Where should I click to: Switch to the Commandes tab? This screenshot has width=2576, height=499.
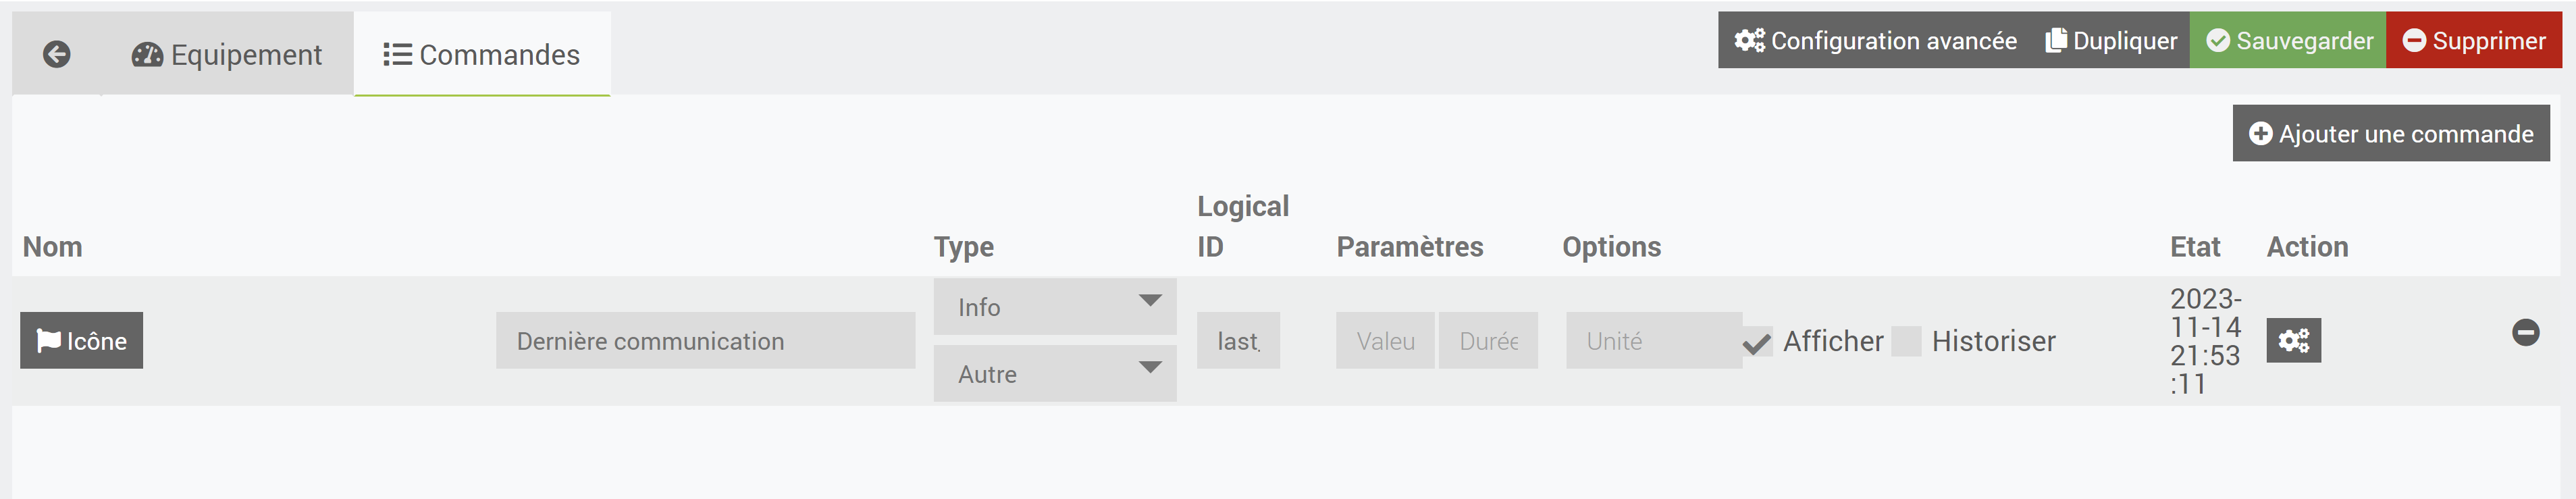pos(481,55)
